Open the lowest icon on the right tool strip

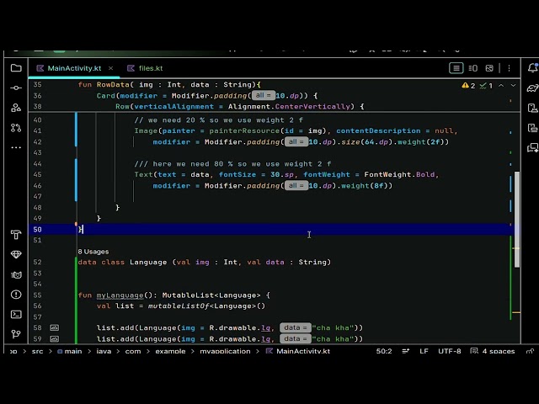[532, 148]
